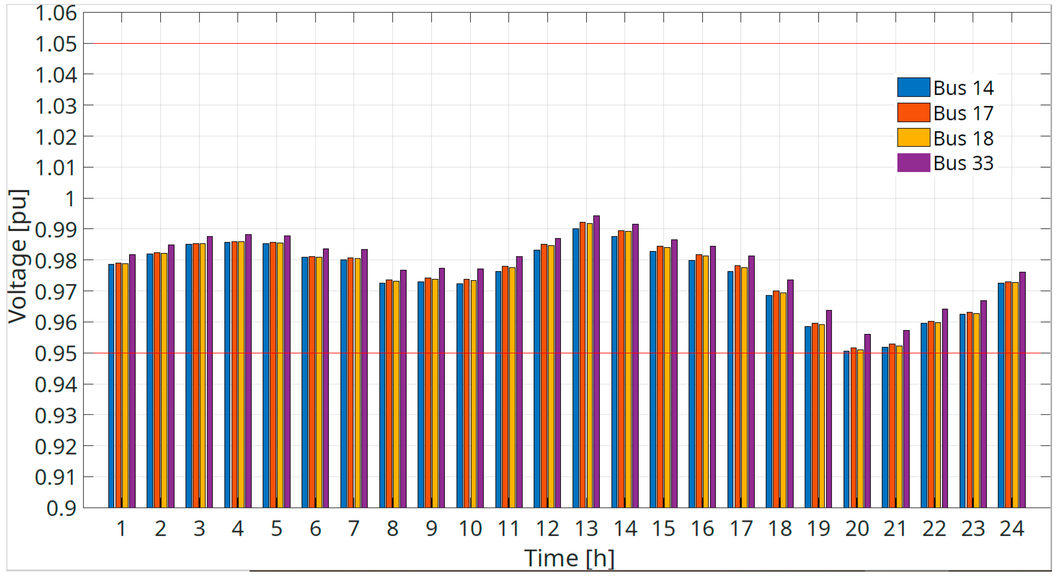Viewport: 1059px width, 579px height.
Task: Click the yellow bar at hour 24
Action: (x=1015, y=395)
